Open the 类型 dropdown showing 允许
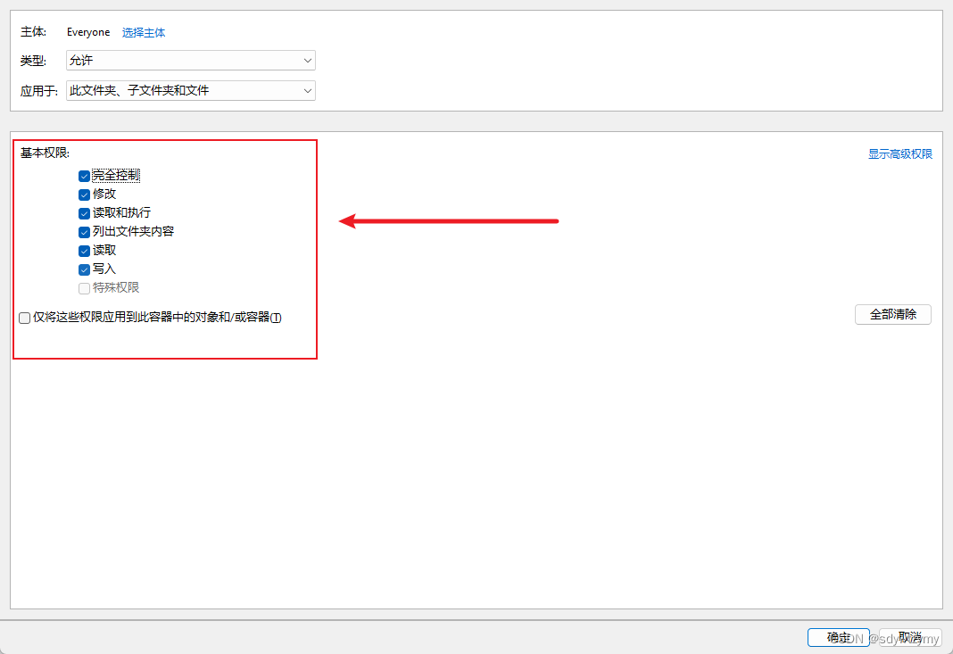 click(191, 60)
